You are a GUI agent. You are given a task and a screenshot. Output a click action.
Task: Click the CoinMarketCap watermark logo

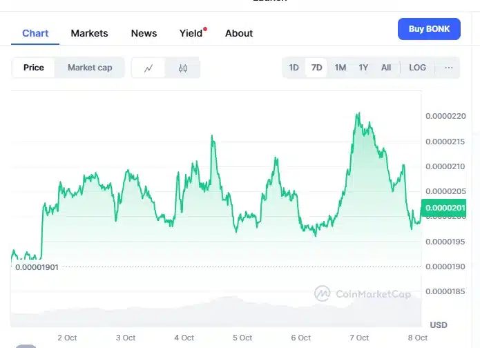[363, 294]
